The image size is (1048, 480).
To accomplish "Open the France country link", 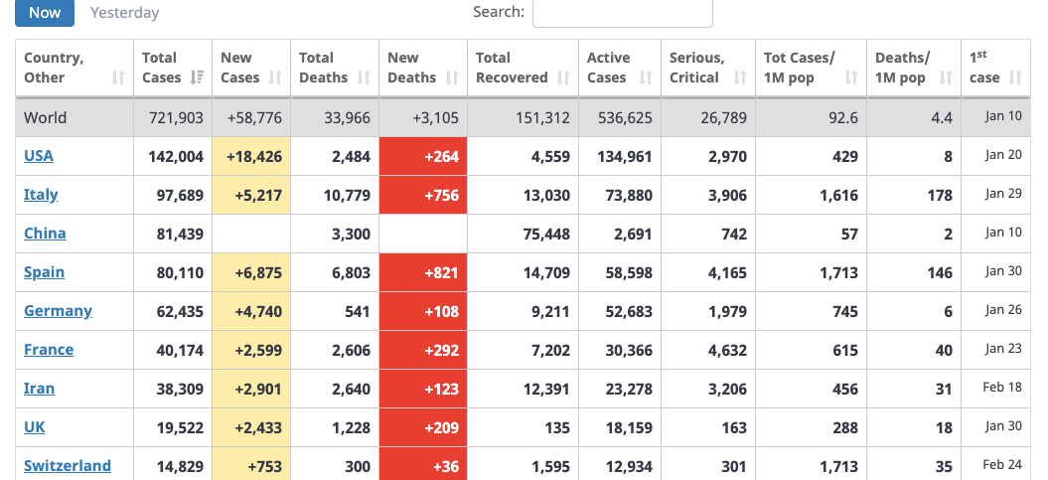I will pos(49,350).
